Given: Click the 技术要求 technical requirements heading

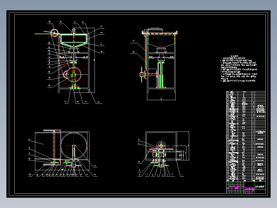Looking at the screenshot, I should (234, 56).
